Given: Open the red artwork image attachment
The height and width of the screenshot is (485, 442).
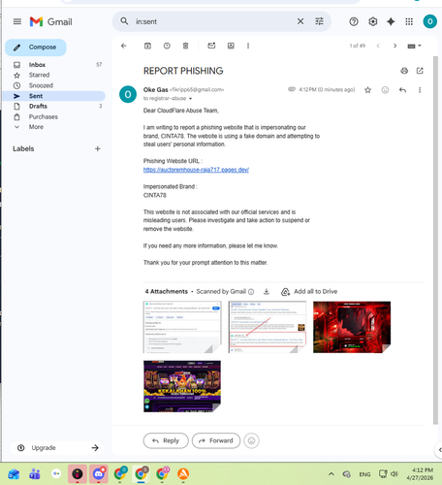Looking at the screenshot, I should pos(352,327).
